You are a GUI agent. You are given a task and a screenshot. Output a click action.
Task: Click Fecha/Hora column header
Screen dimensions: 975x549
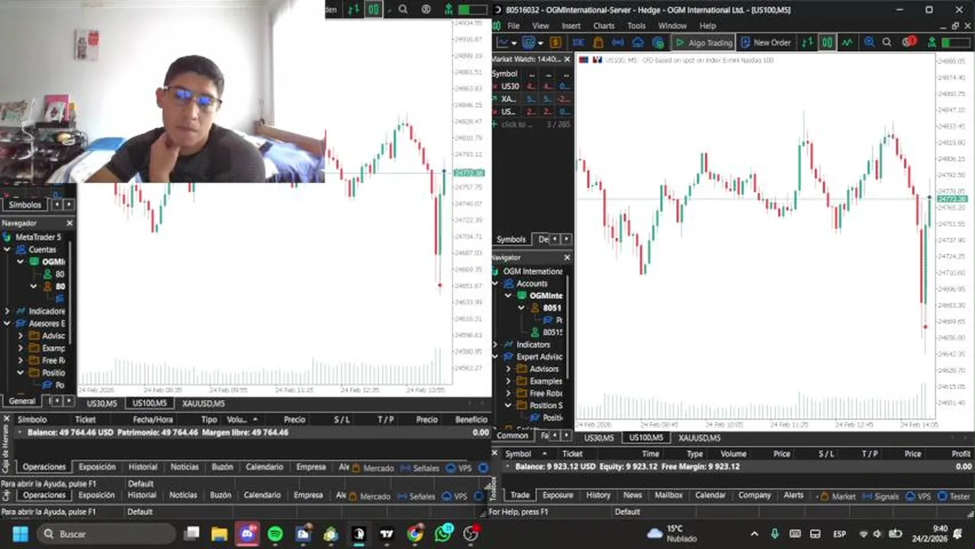[x=153, y=419]
